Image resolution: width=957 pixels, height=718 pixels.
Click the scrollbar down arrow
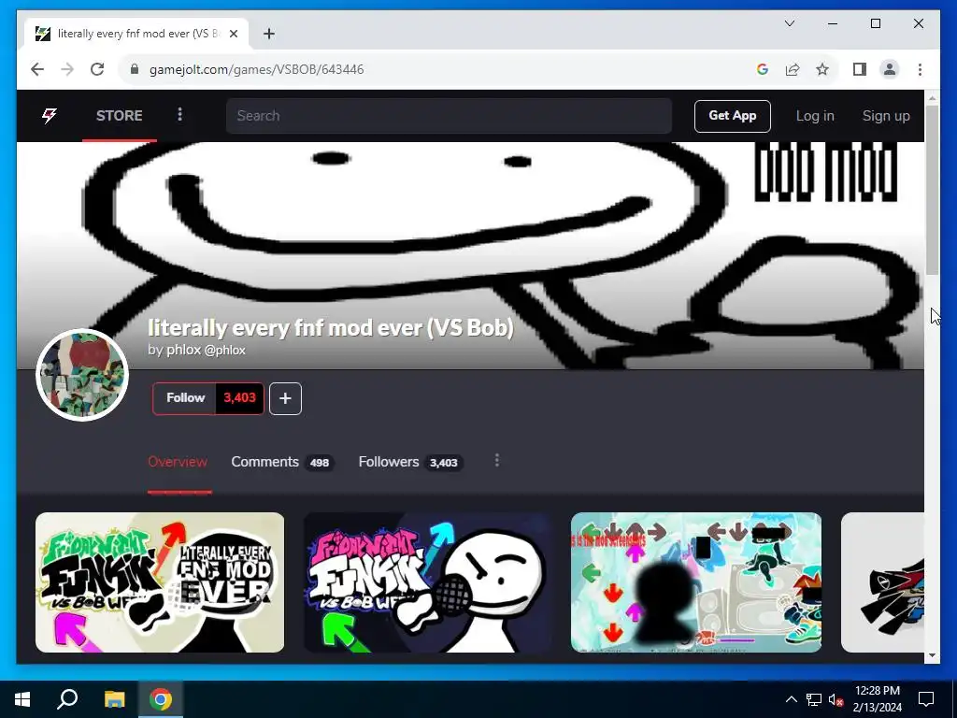(932, 655)
